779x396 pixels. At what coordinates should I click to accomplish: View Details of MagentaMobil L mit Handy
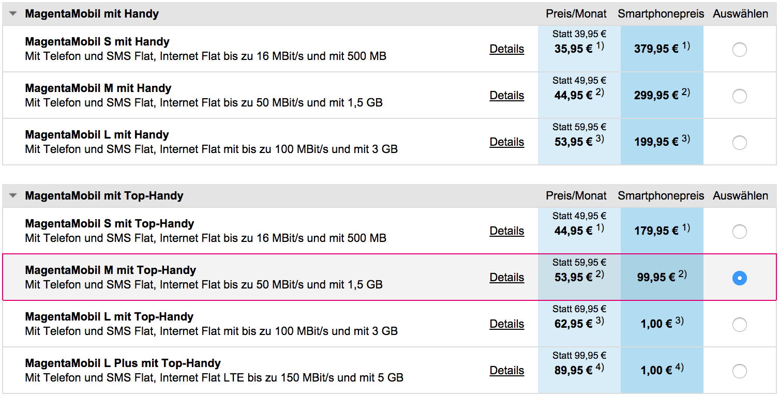[x=507, y=142]
